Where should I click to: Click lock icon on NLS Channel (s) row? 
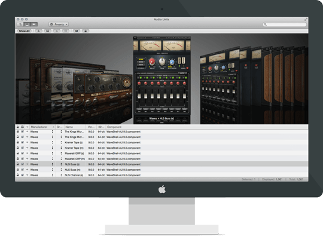(x=18, y=175)
